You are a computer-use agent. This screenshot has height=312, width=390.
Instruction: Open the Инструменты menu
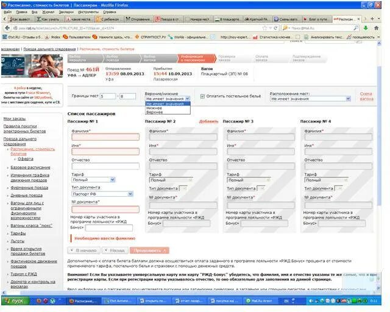point(88,12)
